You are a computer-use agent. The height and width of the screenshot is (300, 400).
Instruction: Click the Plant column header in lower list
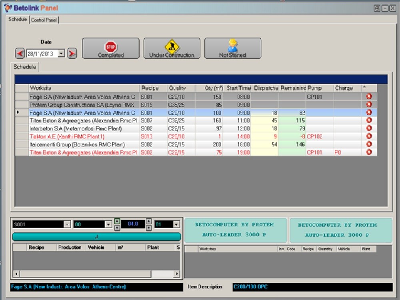tap(160, 247)
